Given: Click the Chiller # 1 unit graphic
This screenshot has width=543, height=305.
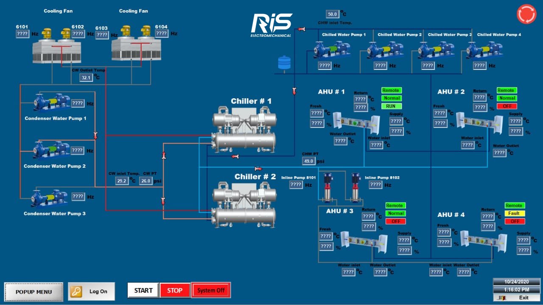Looking at the screenshot, I should click(x=244, y=130).
